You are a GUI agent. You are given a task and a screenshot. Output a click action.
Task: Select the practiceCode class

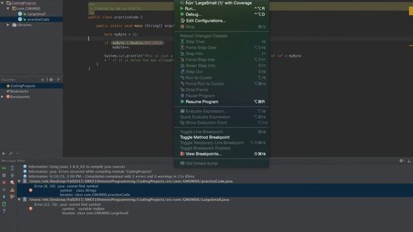[38, 19]
